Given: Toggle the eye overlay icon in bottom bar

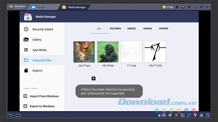Looking at the screenshot, I should (170, 115).
